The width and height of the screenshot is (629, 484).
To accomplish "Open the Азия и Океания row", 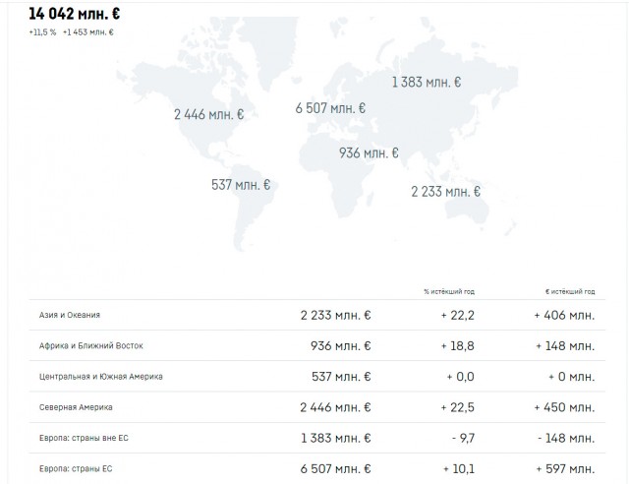I will pyautogui.click(x=316, y=315).
